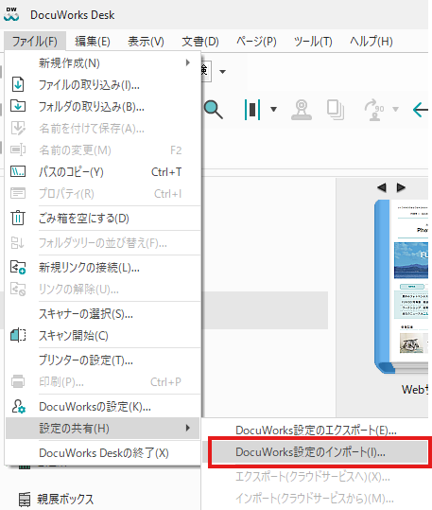Open プリンターの設定(T)... entry
Screen dimensions: 432x510
103,361
